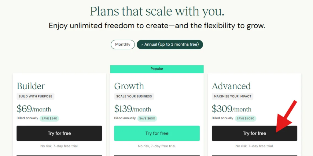Image resolution: width=313 pixels, height=156 pixels.
Task: Click the BUILD WITH PURPOSE tag
Action: coord(35,96)
